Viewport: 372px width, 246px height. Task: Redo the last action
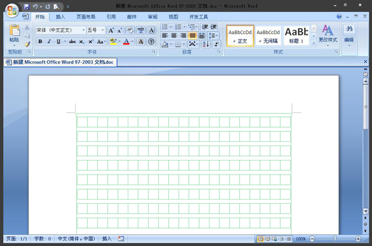tap(48, 7)
